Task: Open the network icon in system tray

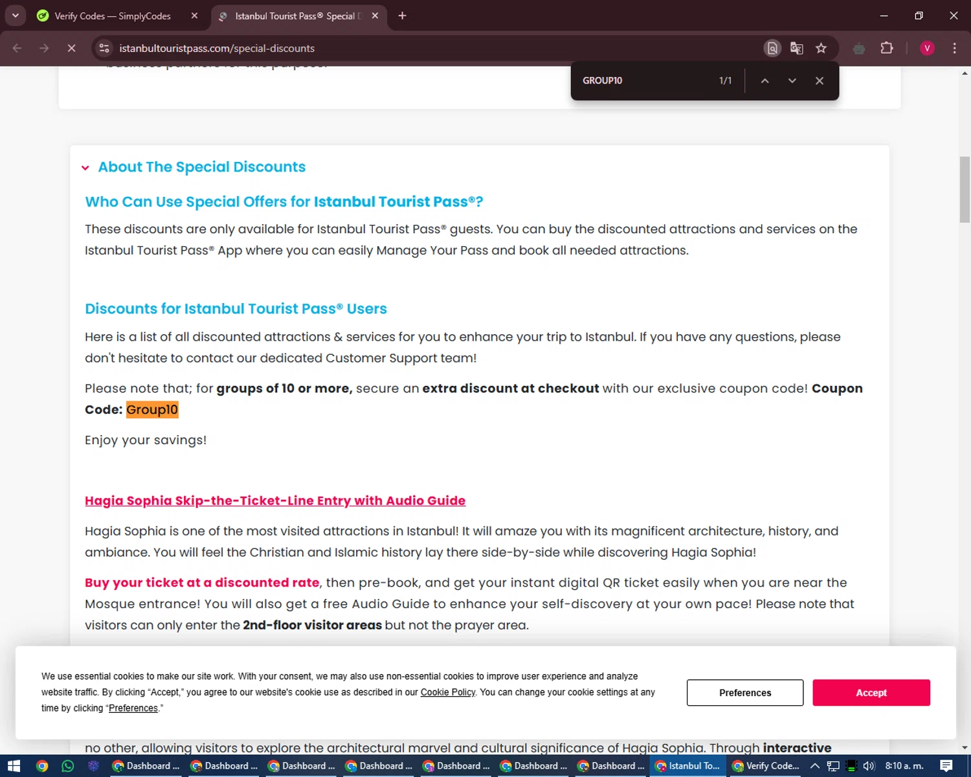Action: (x=833, y=766)
